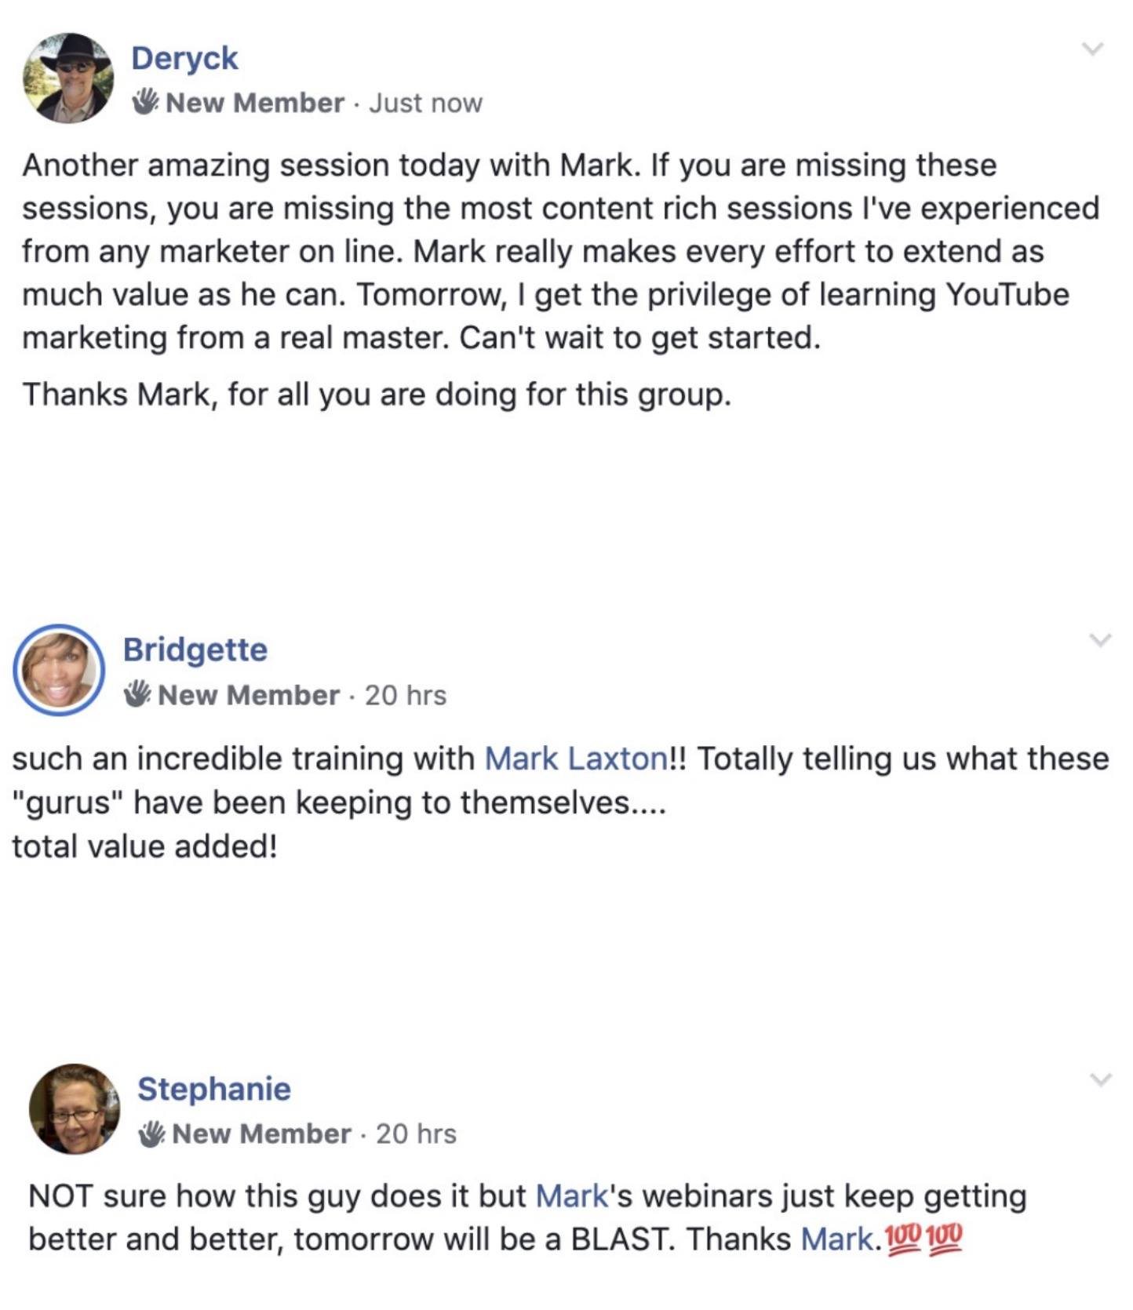Click the first Mark mention in Stephanie's post
The height and width of the screenshot is (1310, 1133).
572,1196
